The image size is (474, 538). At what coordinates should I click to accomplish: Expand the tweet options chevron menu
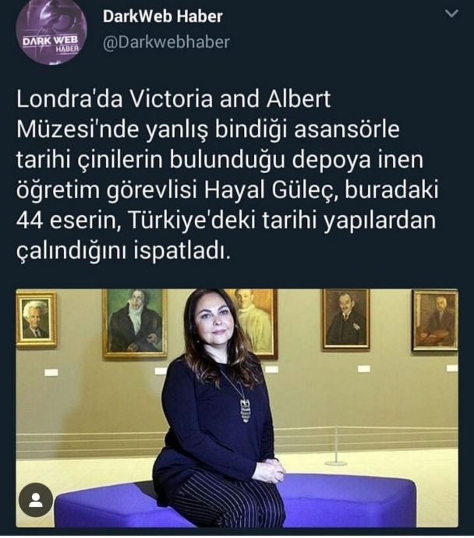[x=451, y=14]
